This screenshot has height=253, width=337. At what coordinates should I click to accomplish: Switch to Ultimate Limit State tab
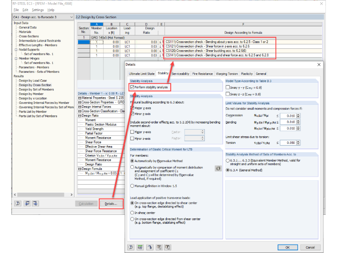pos(141,74)
